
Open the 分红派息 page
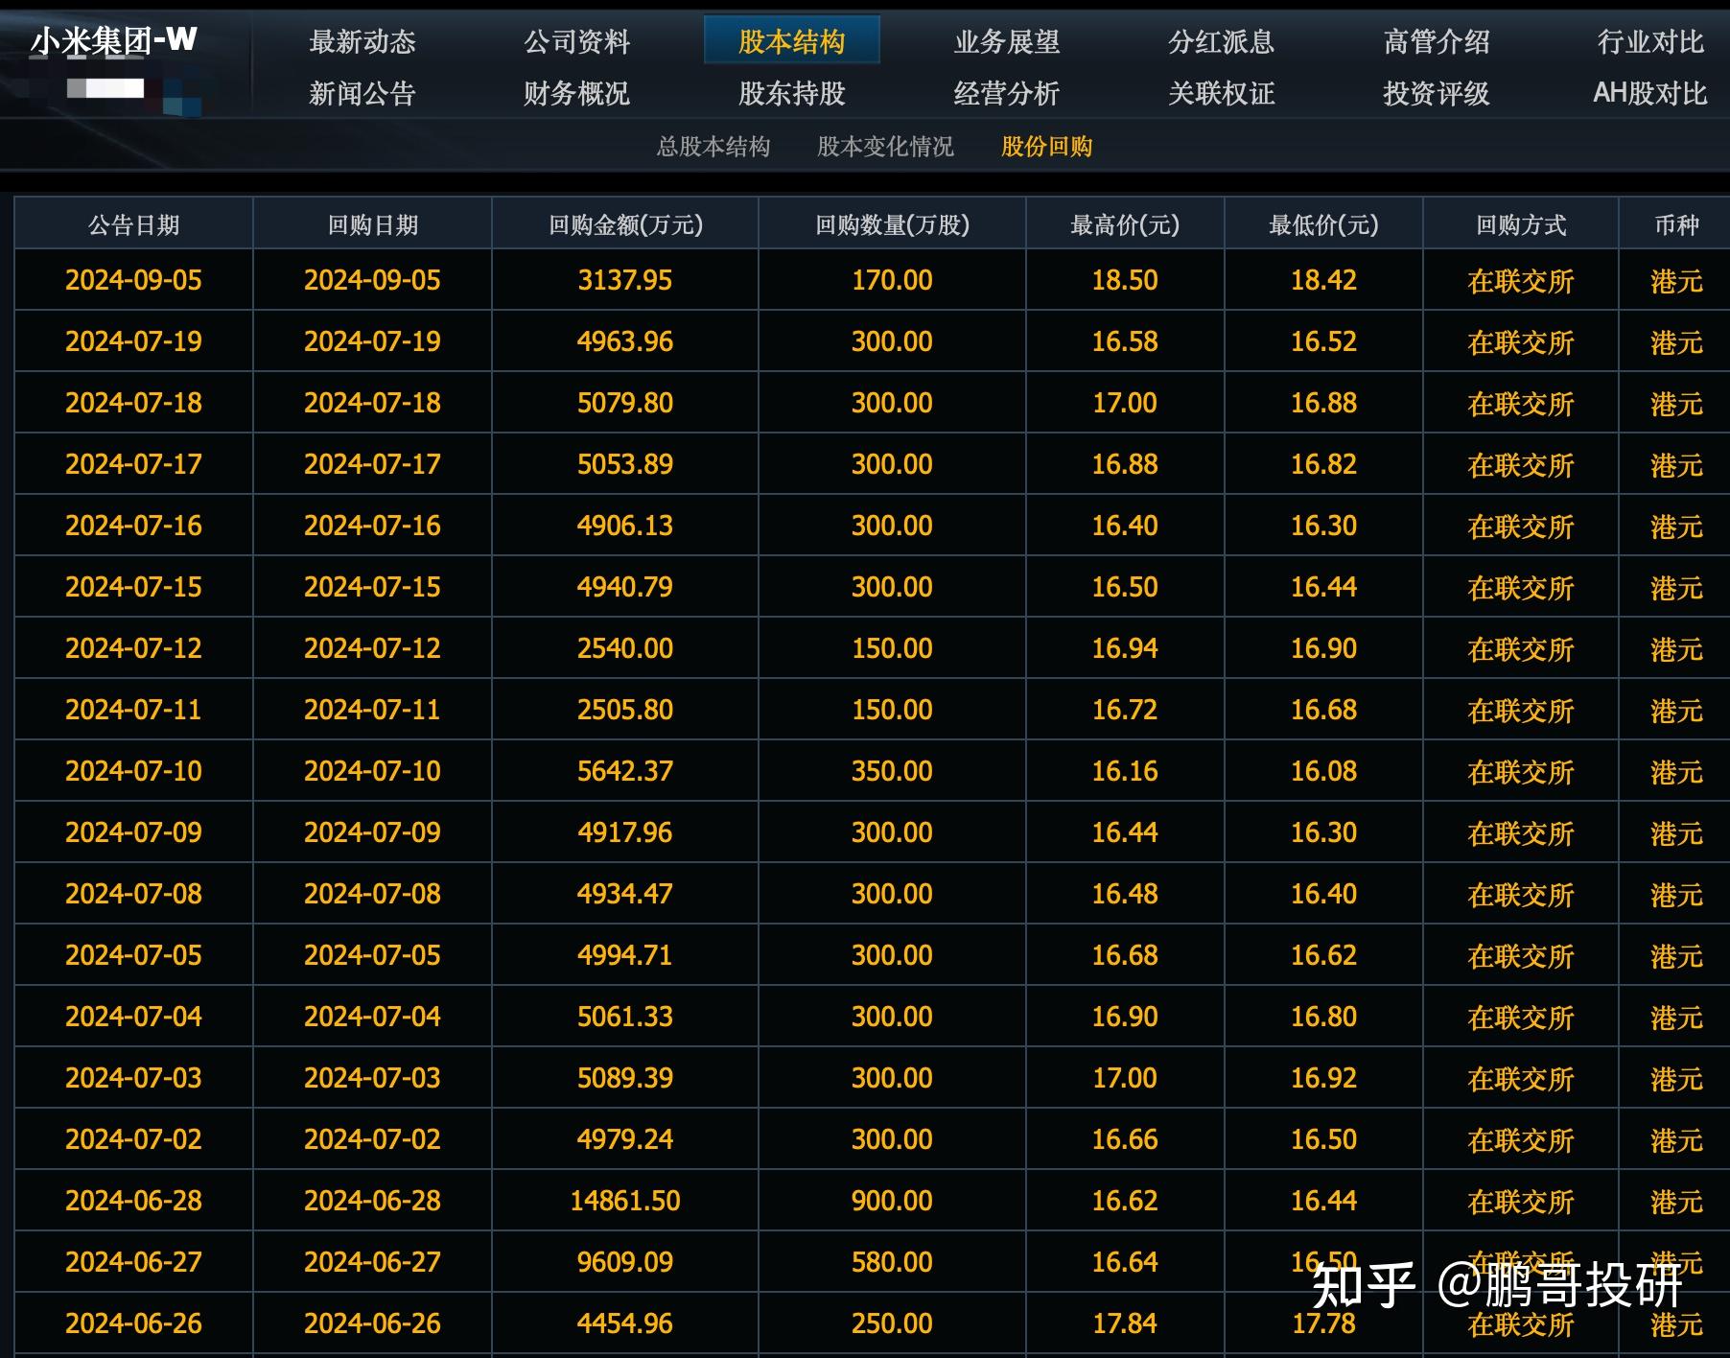click(1221, 42)
